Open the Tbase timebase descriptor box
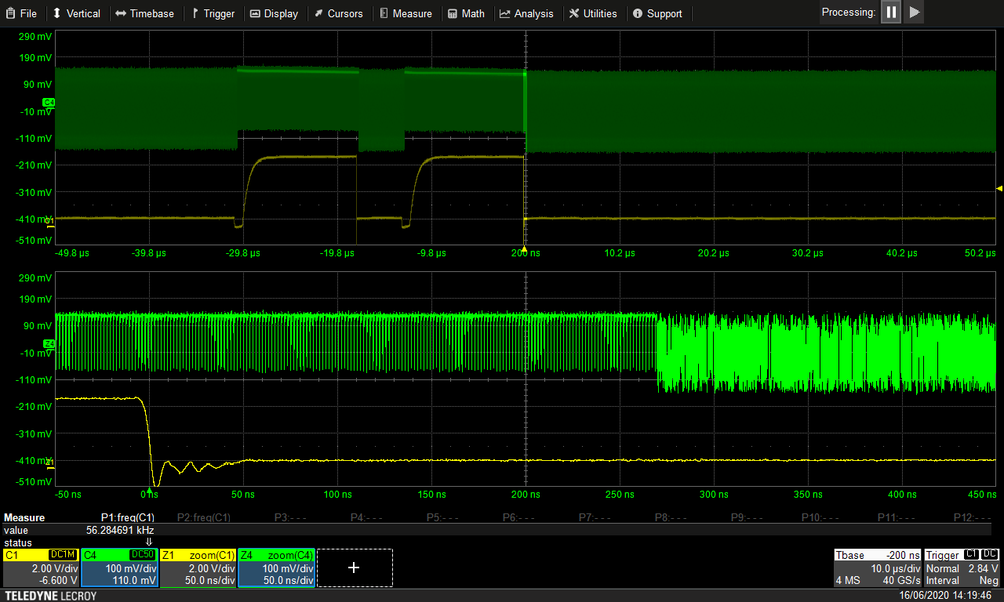 (x=878, y=568)
